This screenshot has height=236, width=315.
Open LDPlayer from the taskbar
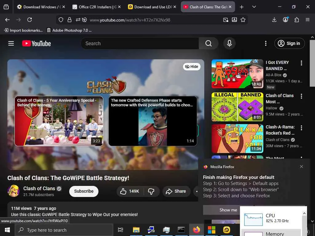[227, 230]
